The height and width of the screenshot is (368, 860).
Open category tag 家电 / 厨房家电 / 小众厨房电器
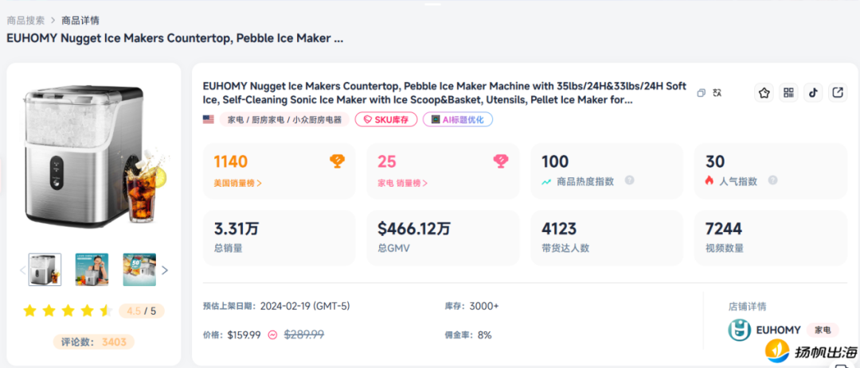click(x=284, y=119)
